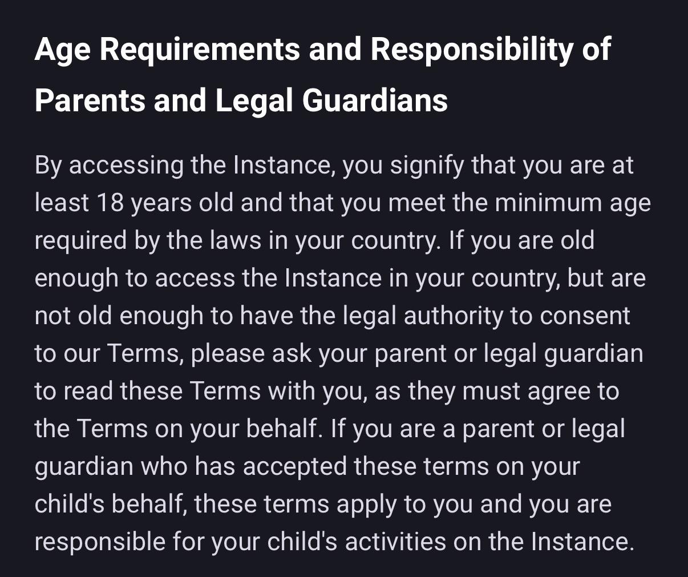Click the phrase "Terms on your behalf"
688x577 pixels.
[x=196, y=429]
